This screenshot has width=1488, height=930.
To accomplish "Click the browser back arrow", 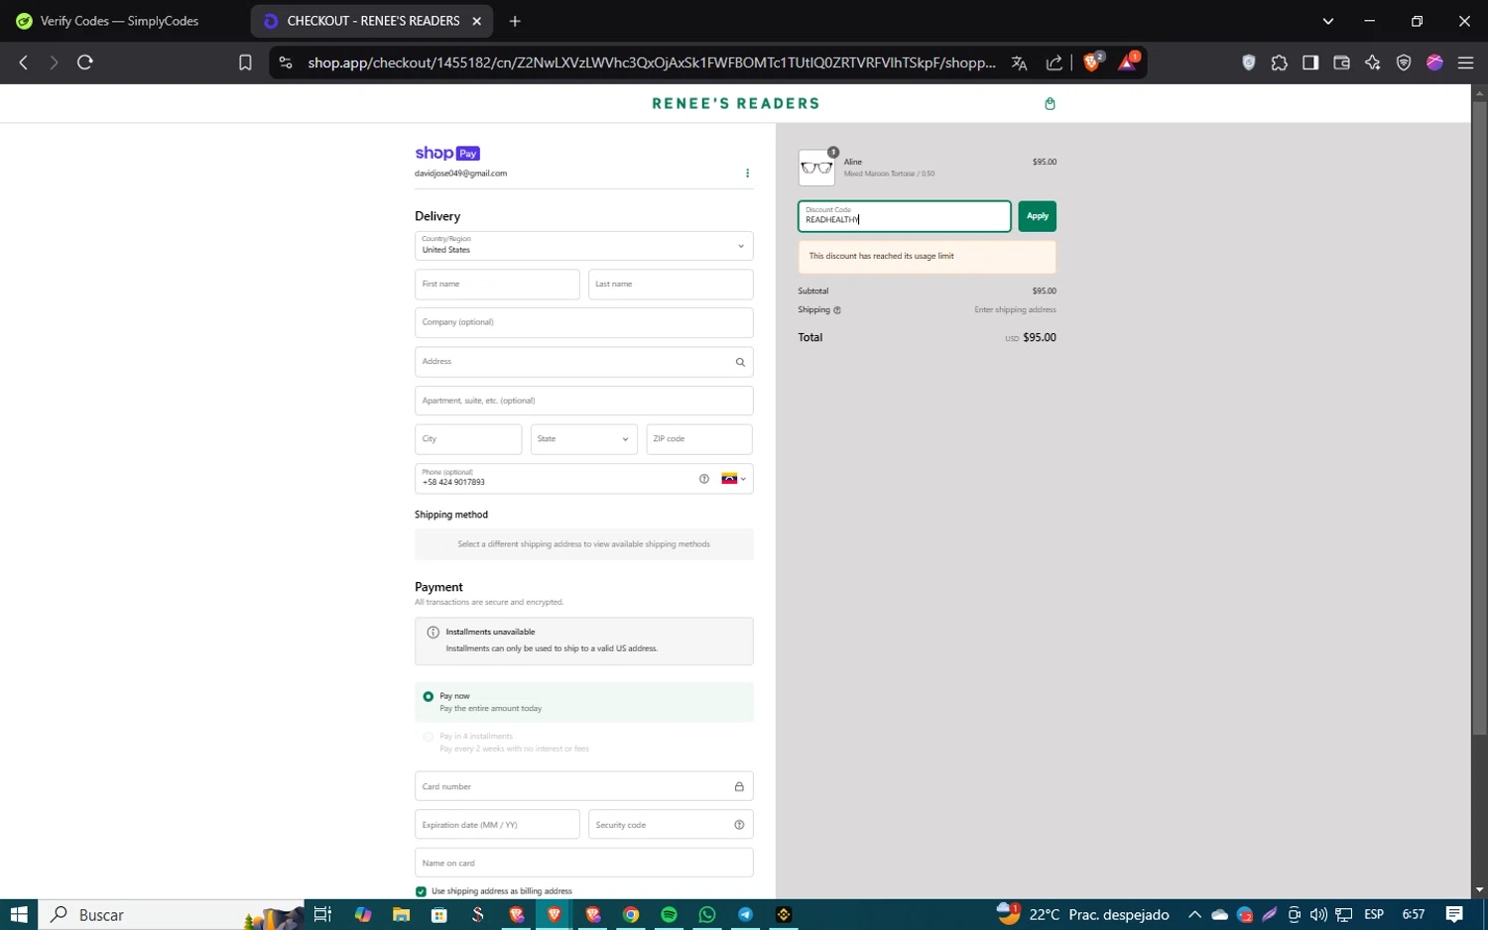I will [24, 62].
